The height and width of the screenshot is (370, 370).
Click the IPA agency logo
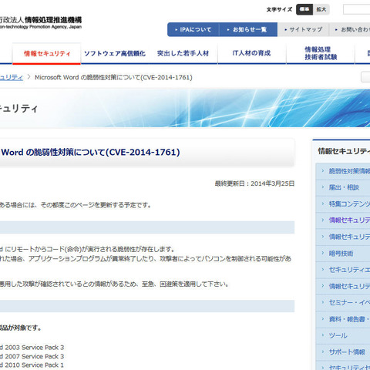(x=41, y=22)
